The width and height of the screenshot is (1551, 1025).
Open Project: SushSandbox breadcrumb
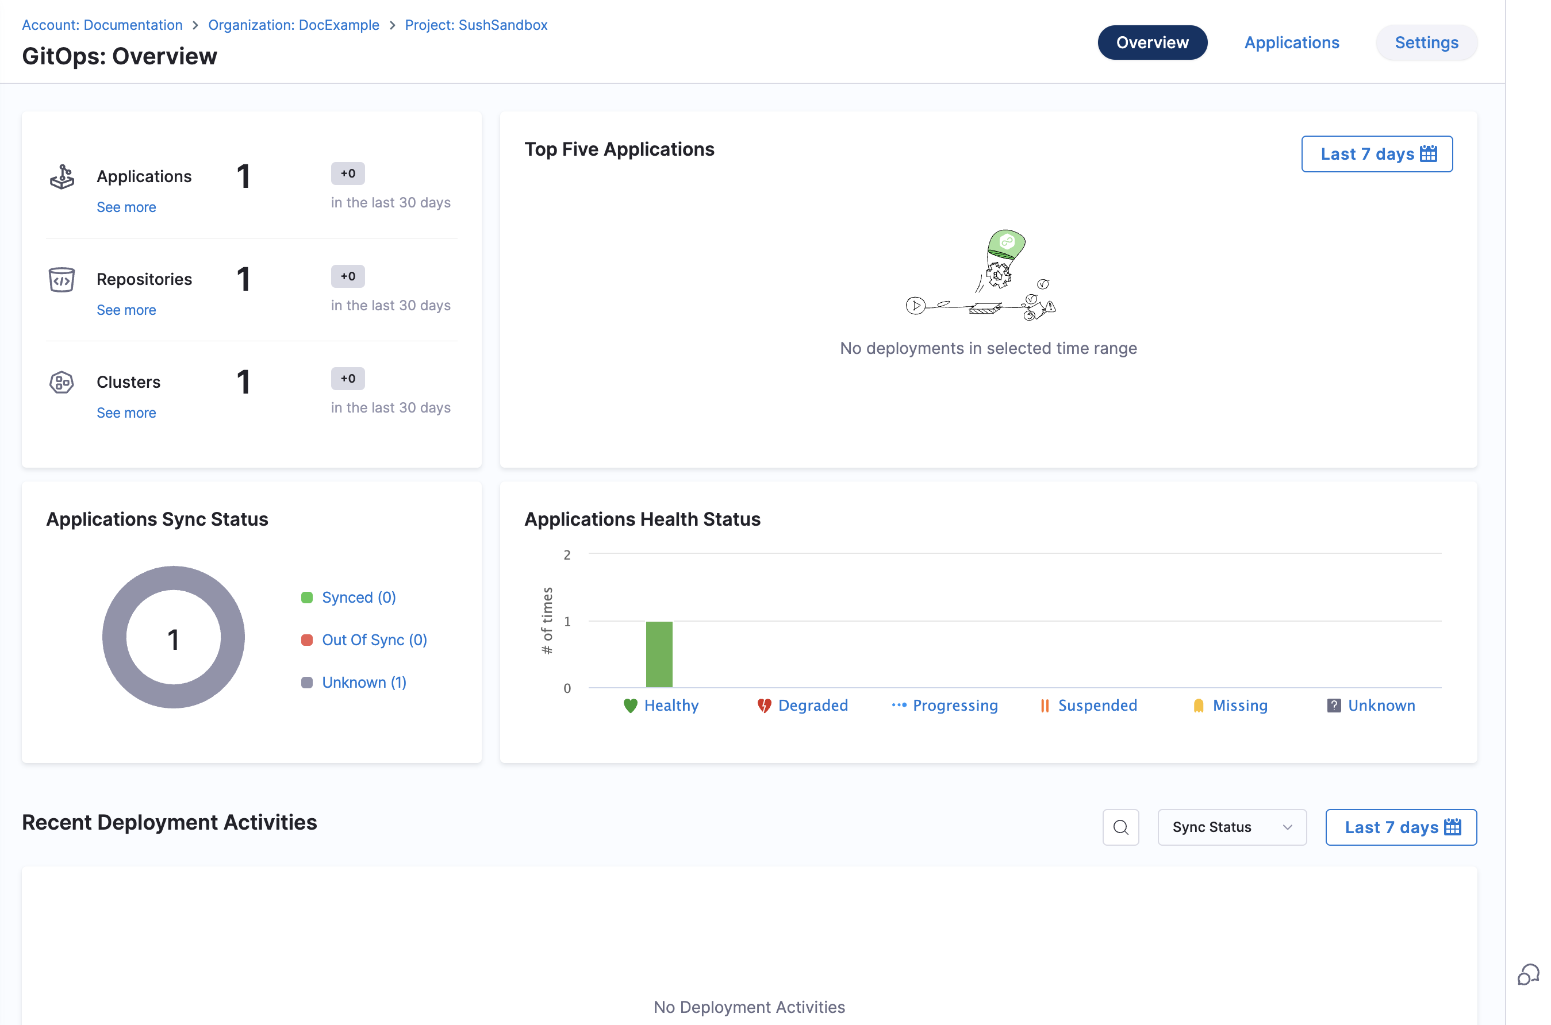point(476,25)
